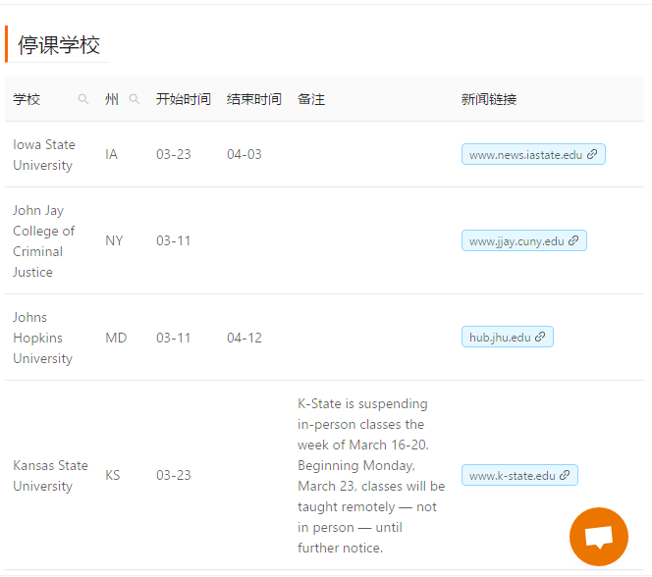Select the Johns Hopkins University cell
Viewport: 652px width, 577px height.
coord(42,338)
